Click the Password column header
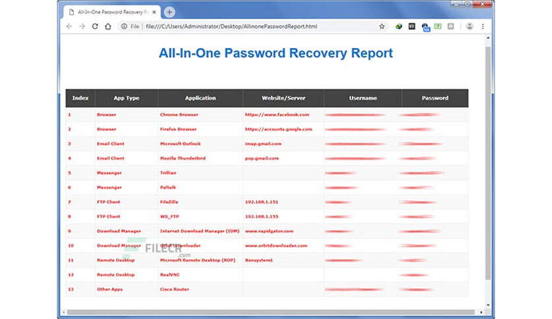This screenshot has height=319, width=552. pos(435,98)
